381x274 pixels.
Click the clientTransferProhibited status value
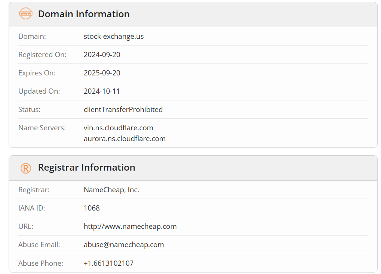[x=123, y=109]
